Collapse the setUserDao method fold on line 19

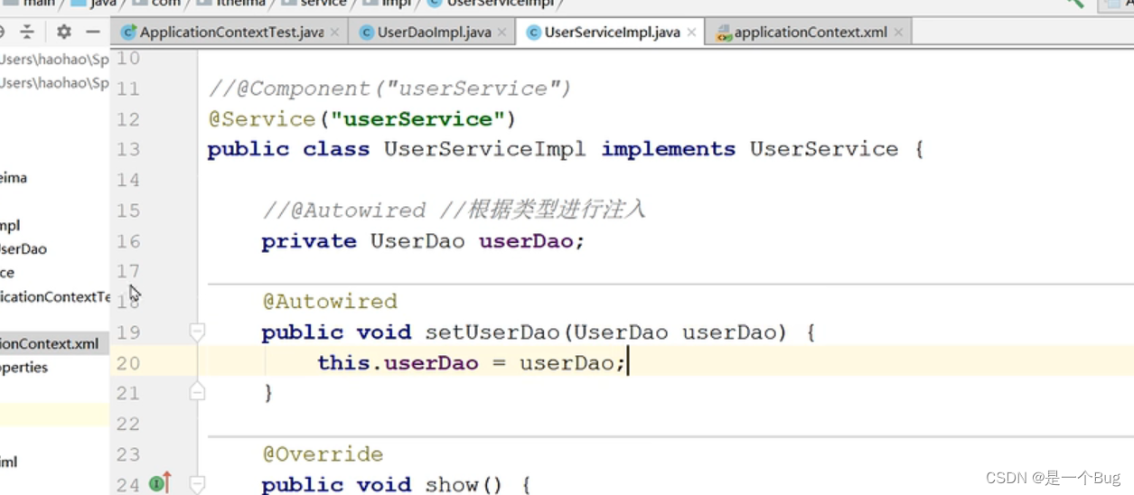(197, 332)
